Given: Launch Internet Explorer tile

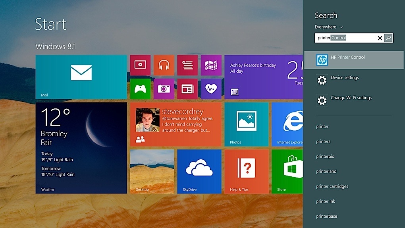Looking at the screenshot, I should tap(287, 124).
